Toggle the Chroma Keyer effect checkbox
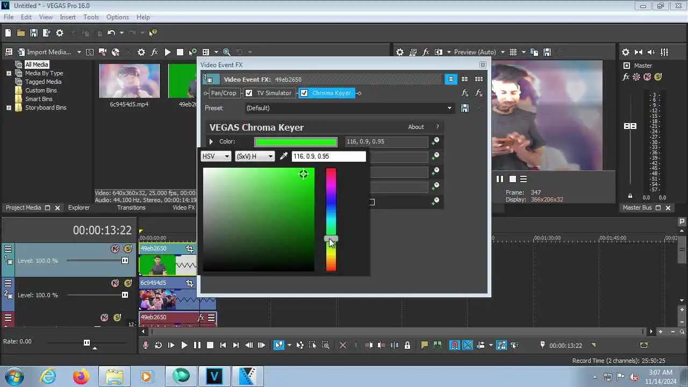The image size is (688, 387). click(304, 93)
